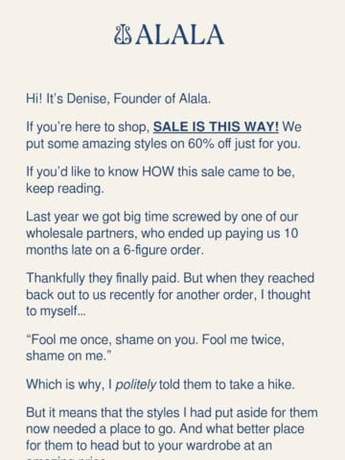Click the words 'to myself...'
The height and width of the screenshot is (460, 345).
56,311
